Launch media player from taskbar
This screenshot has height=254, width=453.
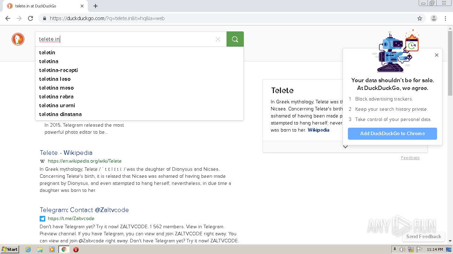[x=52, y=249]
